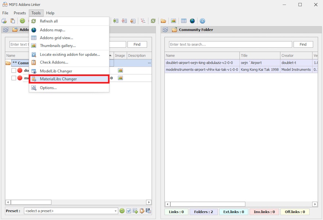Image resolution: width=323 pixels, height=220 pixels.
Task: Click the Community Folder search text field
Action: pos(230,44)
